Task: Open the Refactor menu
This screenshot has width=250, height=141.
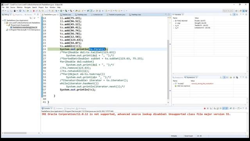Action: pyautogui.click(x=20, y=7)
